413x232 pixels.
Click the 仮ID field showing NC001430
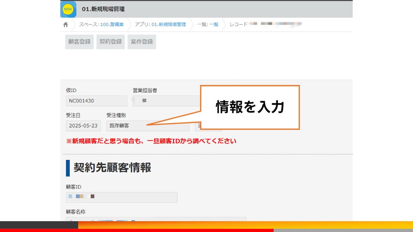pos(96,101)
